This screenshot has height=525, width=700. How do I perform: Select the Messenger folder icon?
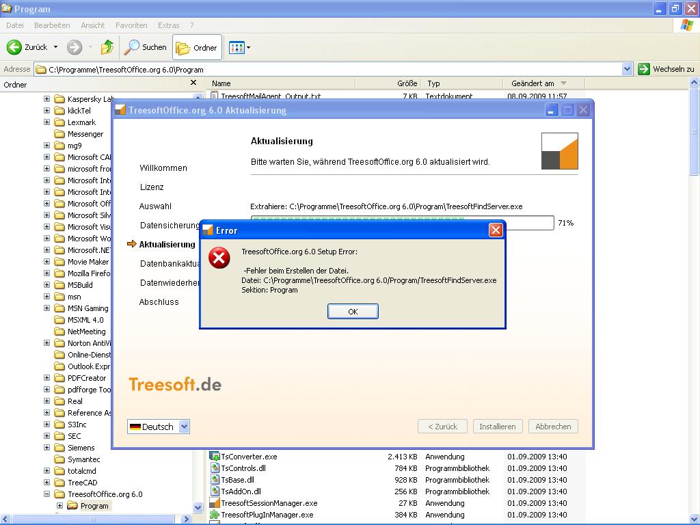[x=59, y=134]
